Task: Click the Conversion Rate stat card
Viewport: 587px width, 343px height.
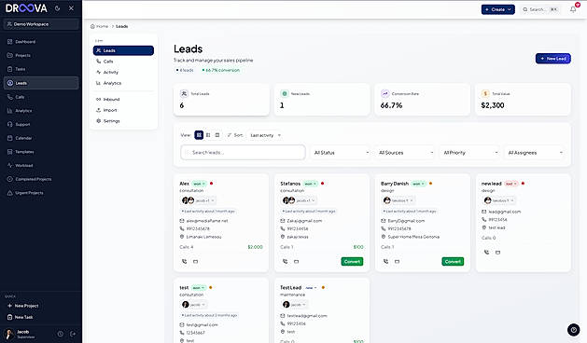Action: coord(422,100)
